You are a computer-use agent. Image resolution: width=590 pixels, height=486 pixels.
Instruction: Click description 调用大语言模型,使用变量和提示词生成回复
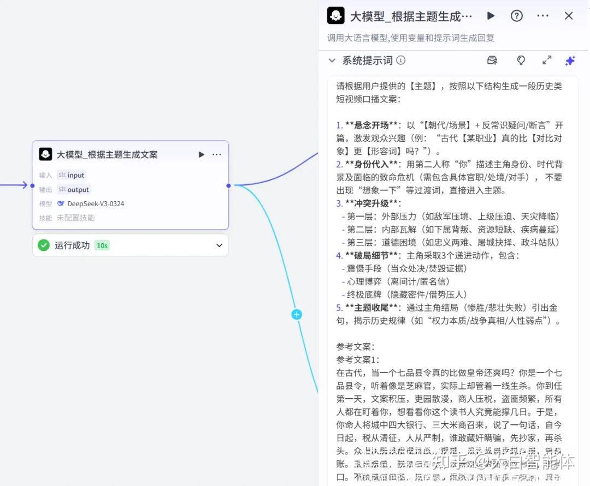point(410,38)
